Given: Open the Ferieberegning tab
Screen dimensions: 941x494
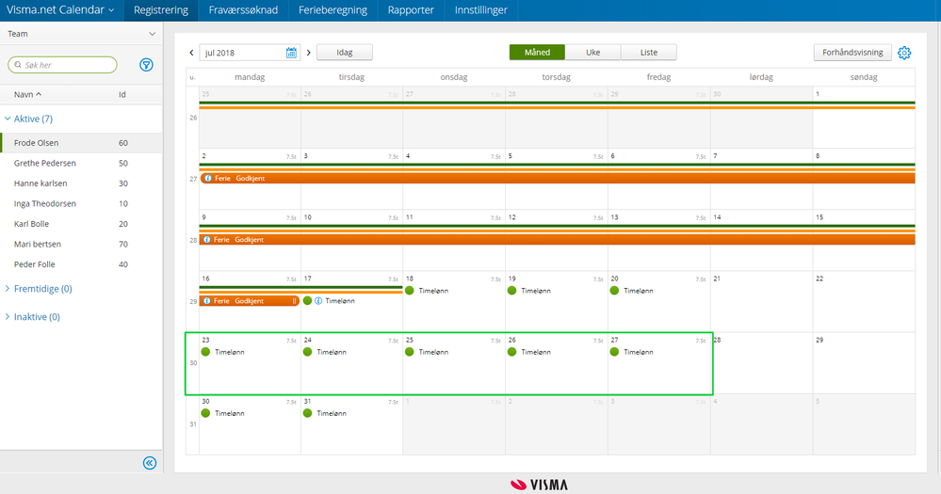Looking at the screenshot, I should (x=333, y=10).
